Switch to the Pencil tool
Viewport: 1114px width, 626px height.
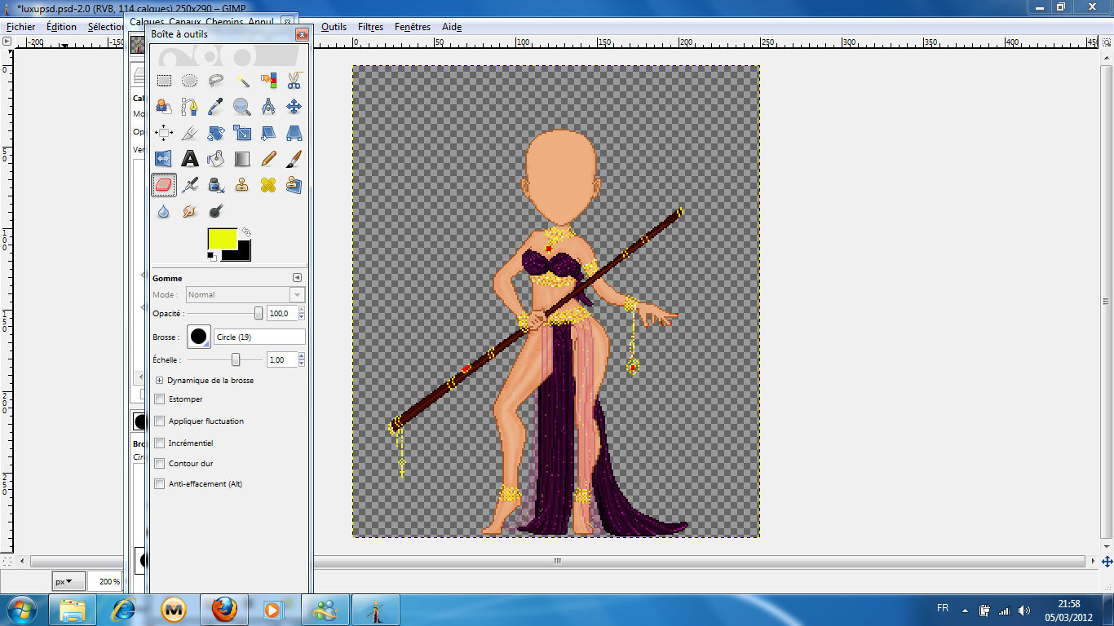pos(268,158)
